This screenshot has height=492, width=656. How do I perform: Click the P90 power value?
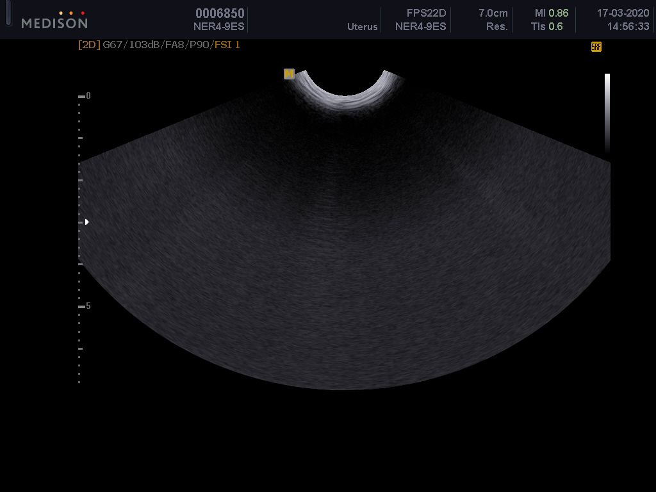(200, 45)
